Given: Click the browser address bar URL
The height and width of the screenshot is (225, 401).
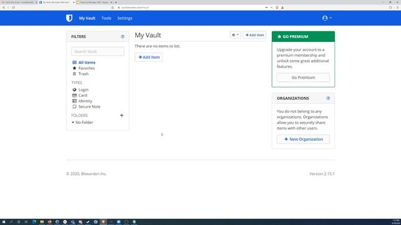Looking at the screenshot, I should coord(135,7).
